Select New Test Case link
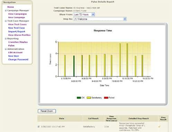This screenshot has height=132, width=172. coord(16,28)
